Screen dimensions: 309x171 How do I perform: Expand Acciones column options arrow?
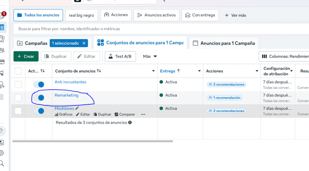257,71
